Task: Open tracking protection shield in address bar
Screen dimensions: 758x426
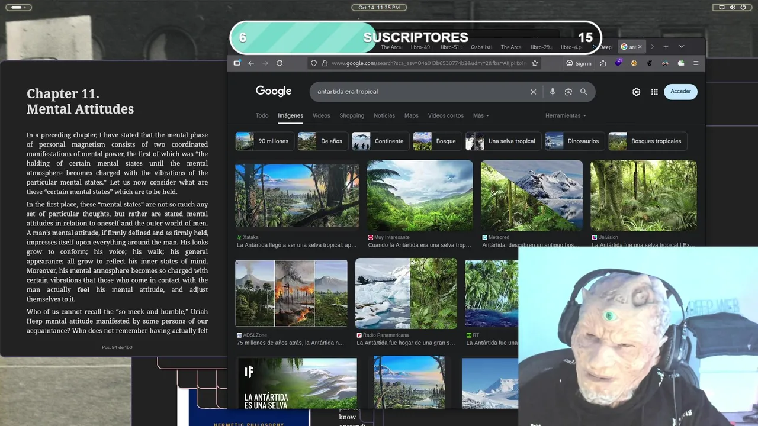Action: pyautogui.click(x=314, y=63)
